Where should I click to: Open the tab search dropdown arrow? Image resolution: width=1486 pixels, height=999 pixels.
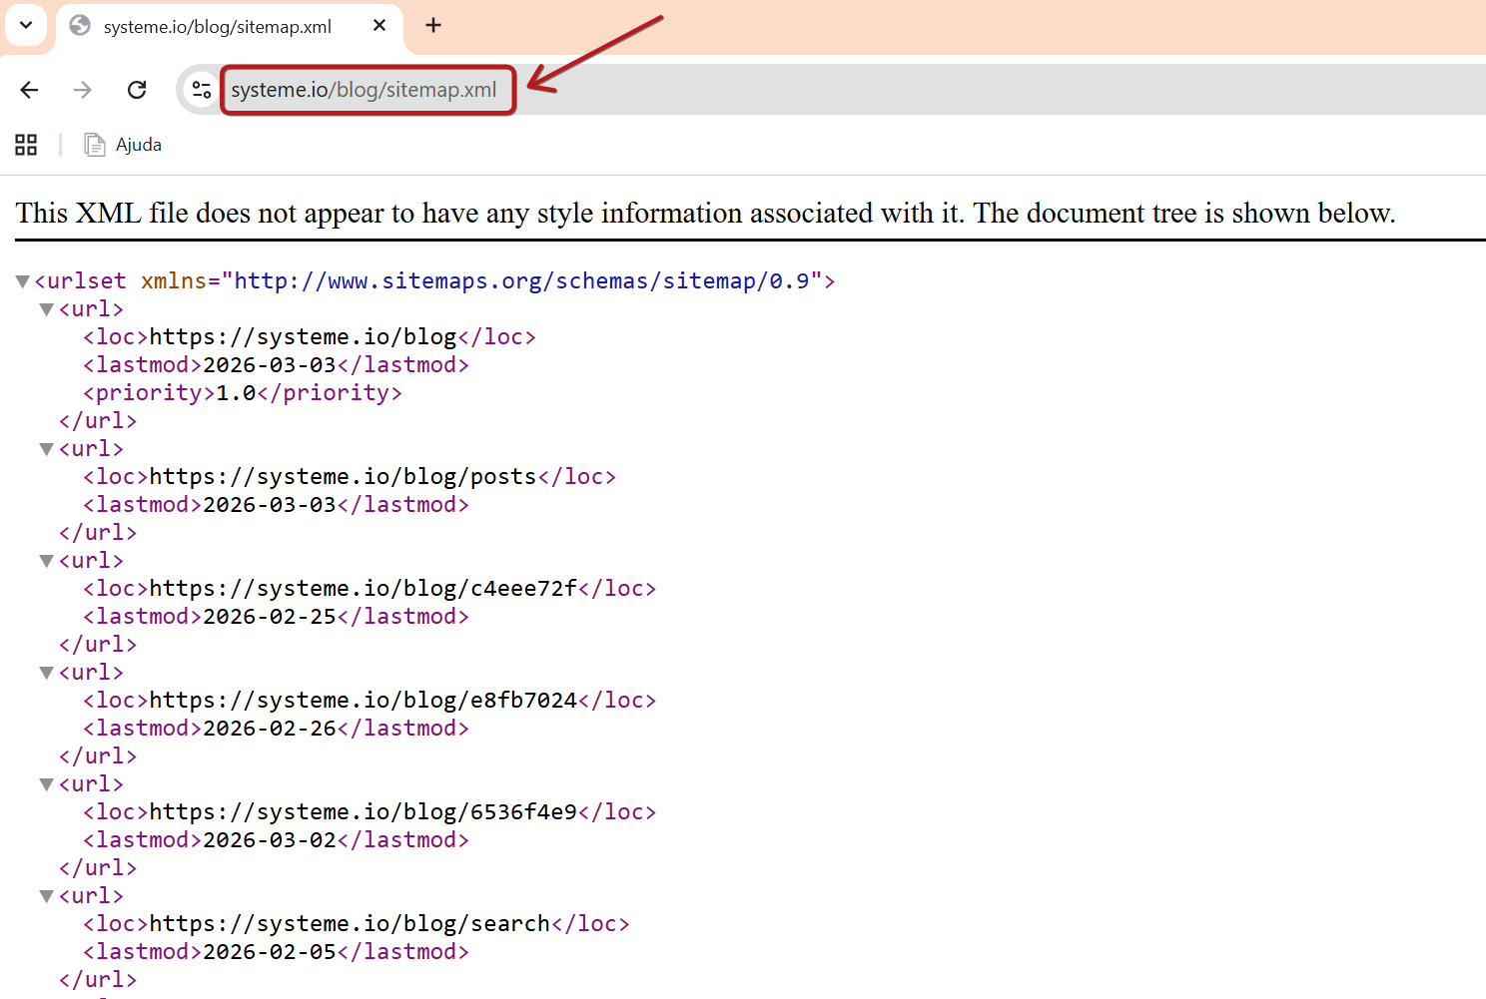26,25
